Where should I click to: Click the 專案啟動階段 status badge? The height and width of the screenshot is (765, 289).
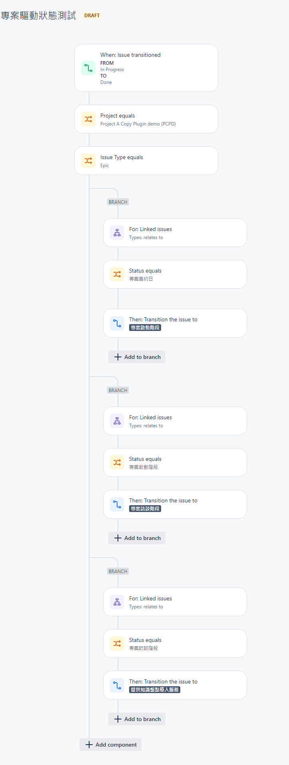(145, 327)
